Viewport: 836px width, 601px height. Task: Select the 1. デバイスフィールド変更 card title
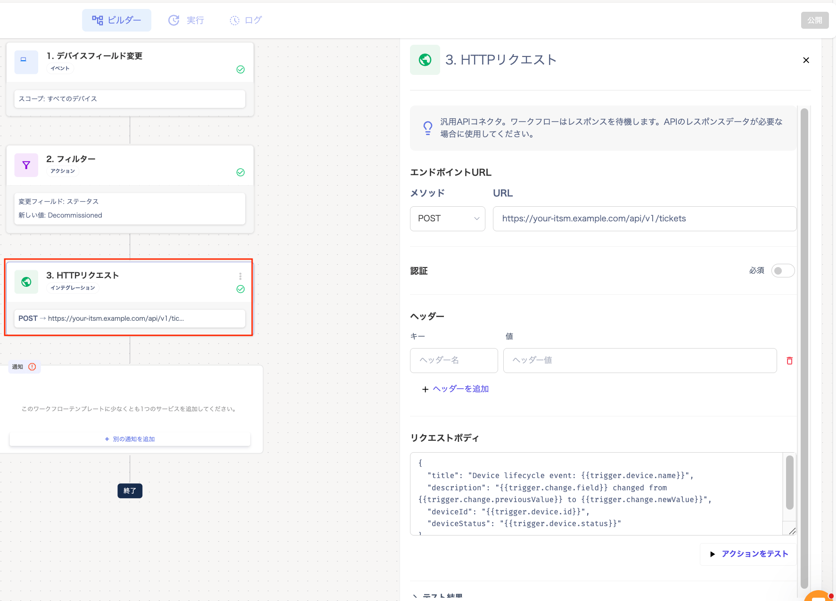point(94,56)
